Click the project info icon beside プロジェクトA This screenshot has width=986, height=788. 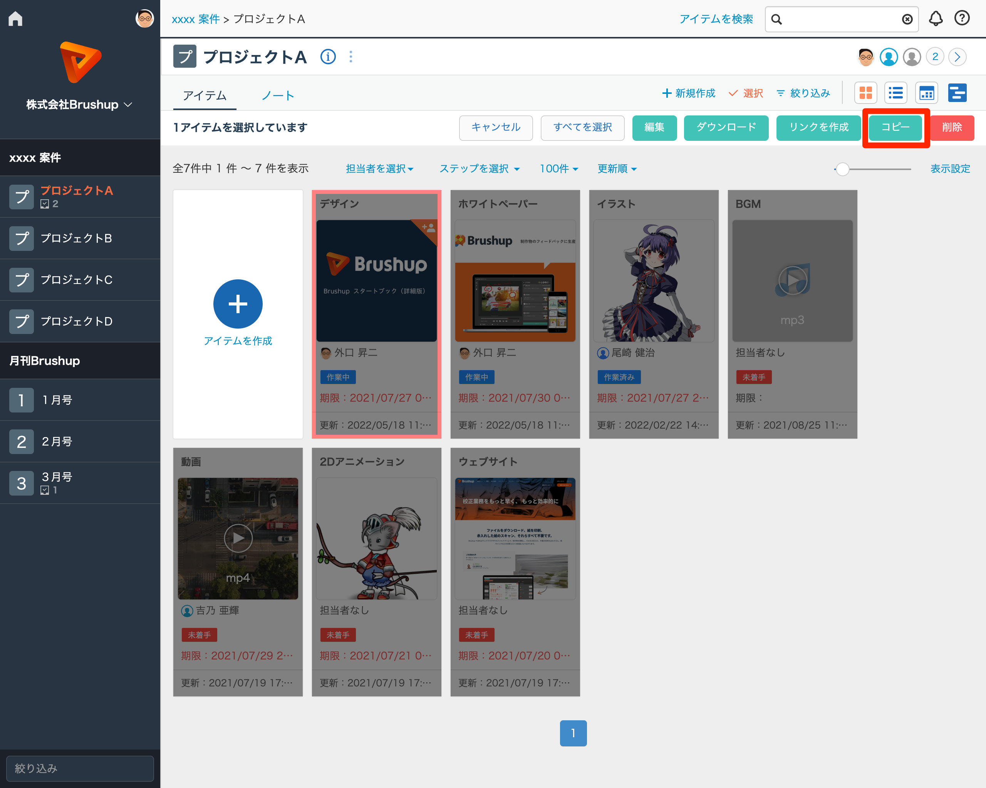[328, 57]
